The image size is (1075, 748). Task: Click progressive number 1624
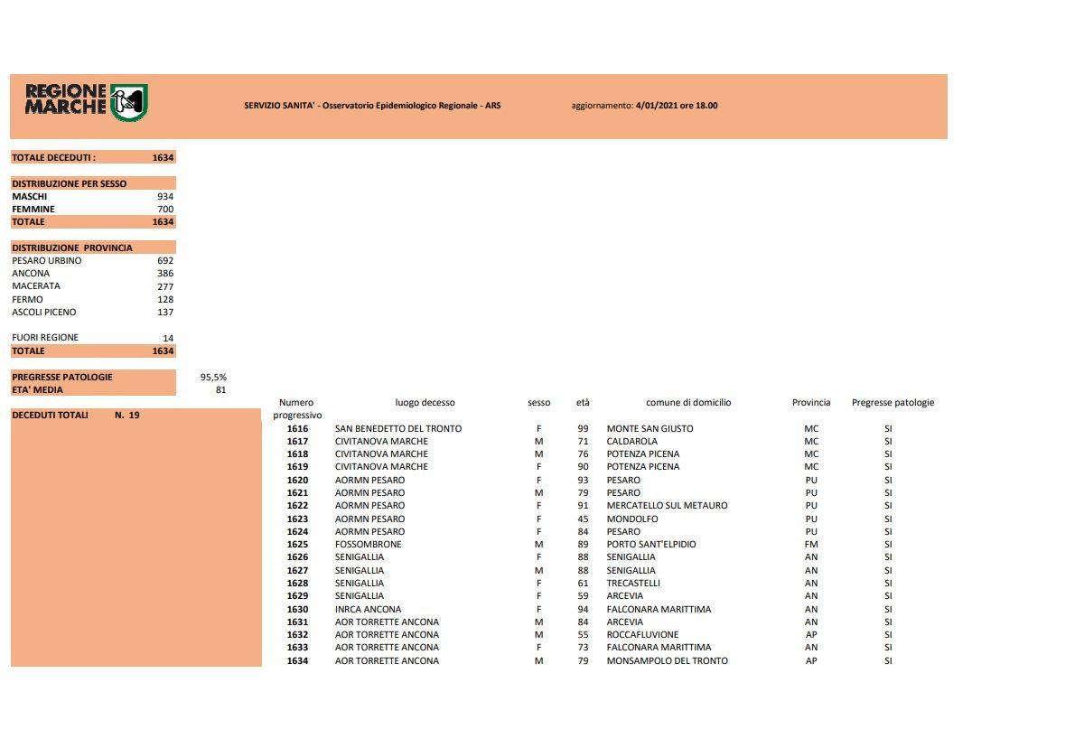tap(297, 531)
